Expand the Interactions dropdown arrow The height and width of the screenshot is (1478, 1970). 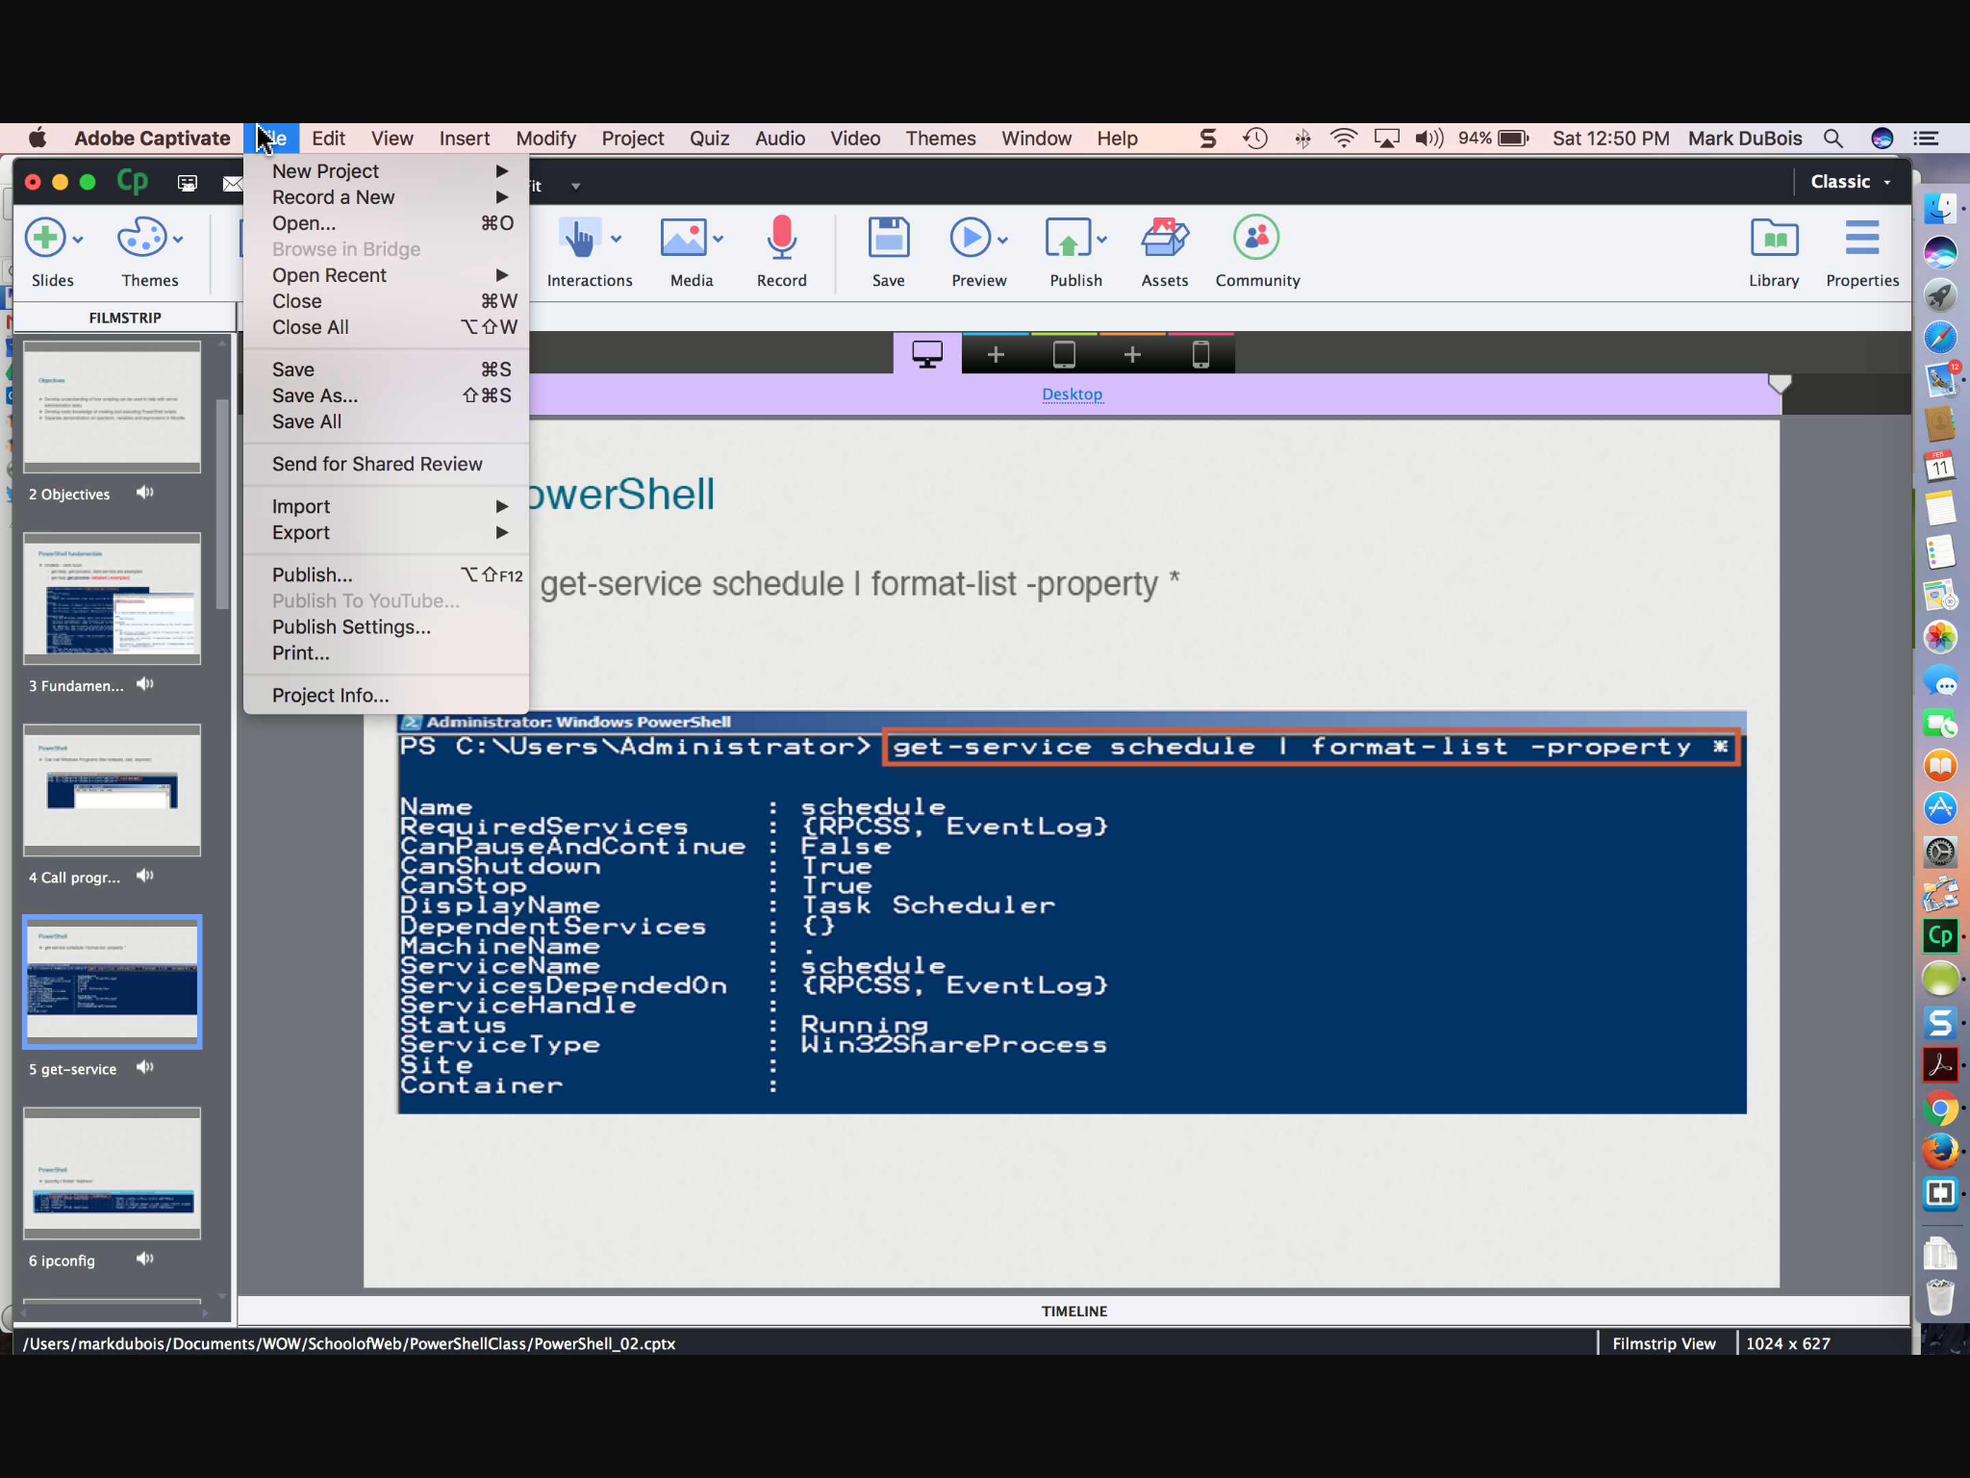[616, 240]
